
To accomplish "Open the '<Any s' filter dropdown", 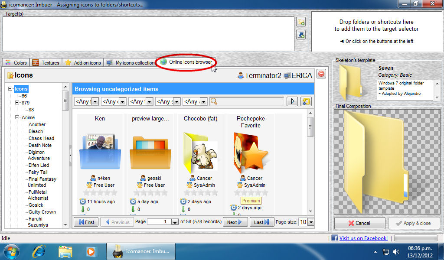I will click(x=168, y=101).
